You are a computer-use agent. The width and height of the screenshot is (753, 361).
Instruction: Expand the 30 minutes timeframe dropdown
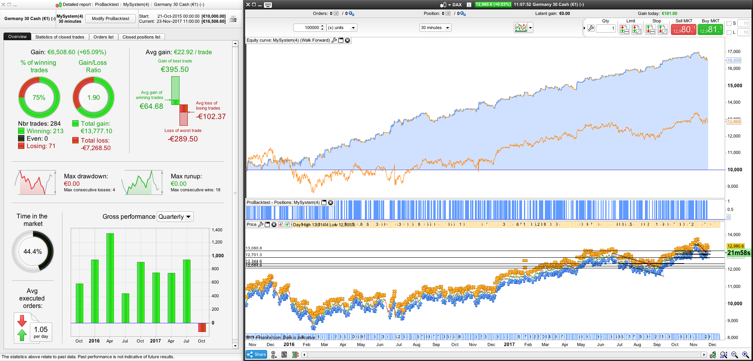point(435,28)
